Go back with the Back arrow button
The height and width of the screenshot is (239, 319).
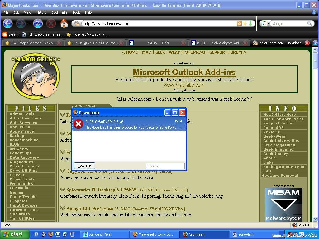pyautogui.click(x=8, y=24)
